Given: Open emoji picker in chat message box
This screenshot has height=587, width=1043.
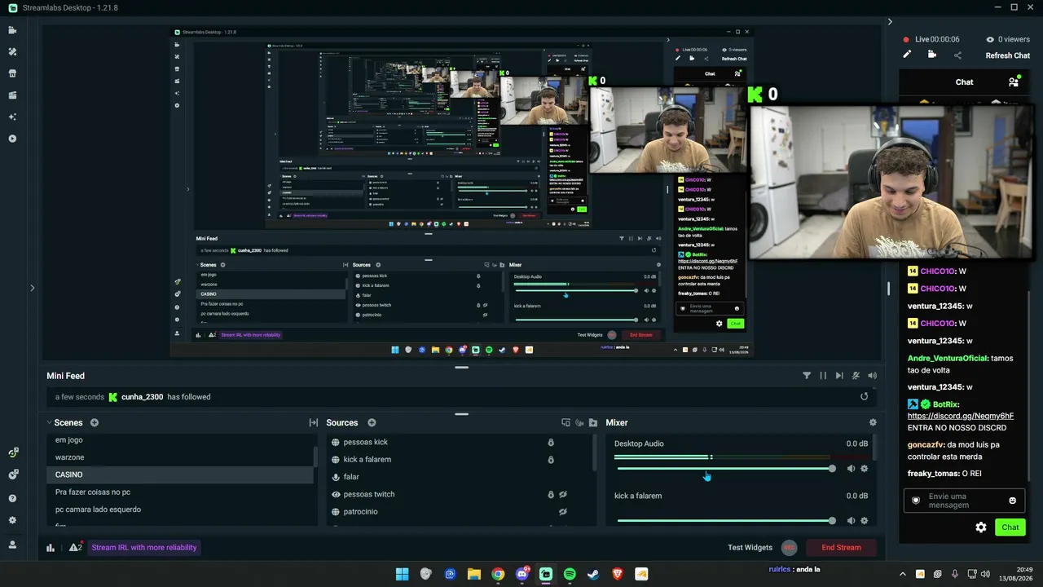Looking at the screenshot, I should (1013, 501).
